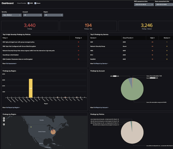Select 'SNS Topic Not Configured with Server-Side Encryption' row
Viewport: 173px width, 149px height.
coord(44,46)
